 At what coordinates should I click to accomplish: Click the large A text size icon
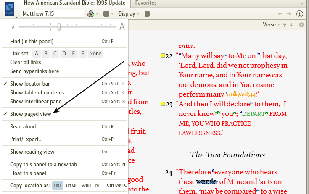tap(122, 26)
